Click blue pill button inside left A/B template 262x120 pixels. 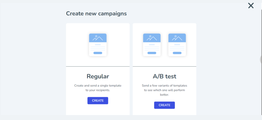coord(152,53)
